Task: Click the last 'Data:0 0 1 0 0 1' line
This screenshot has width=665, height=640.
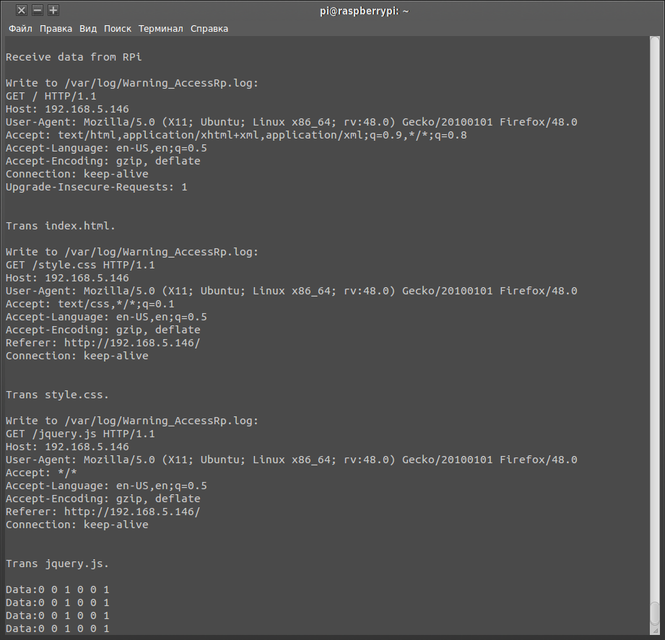Action: click(58, 628)
